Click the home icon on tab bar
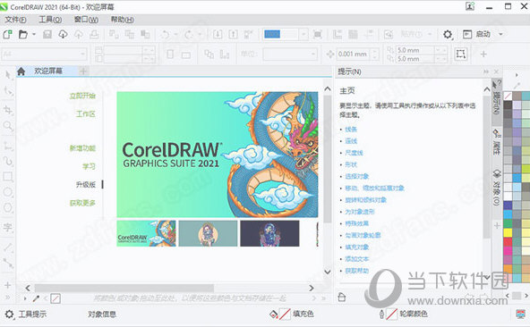 [x=21, y=71]
